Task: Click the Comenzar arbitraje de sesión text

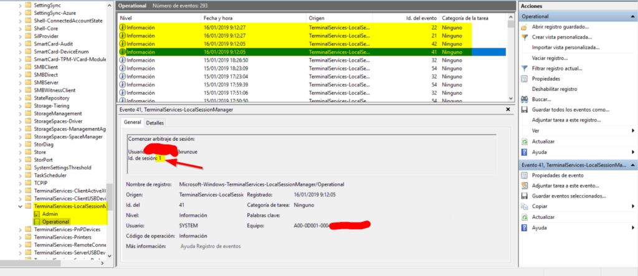Action: 161,139
